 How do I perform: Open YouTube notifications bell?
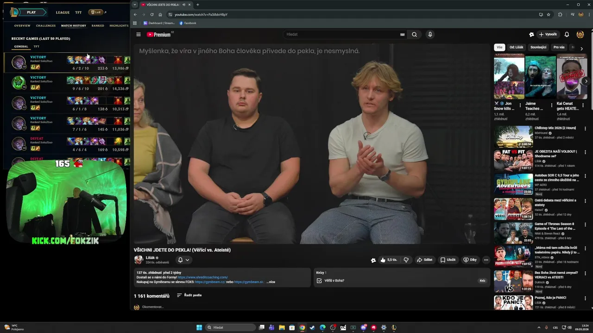click(567, 34)
